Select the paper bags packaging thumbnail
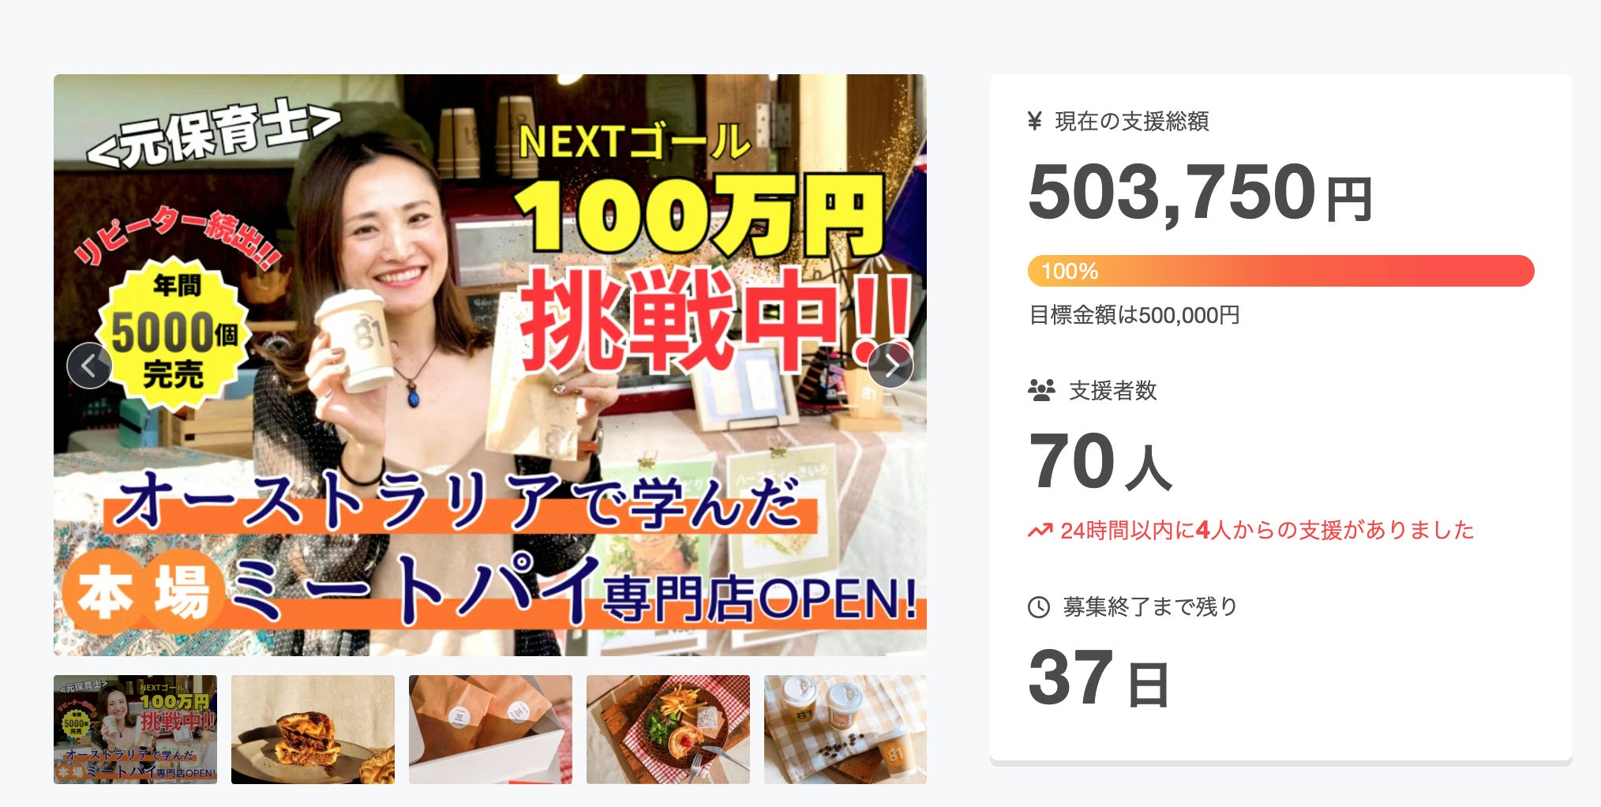 [x=490, y=730]
